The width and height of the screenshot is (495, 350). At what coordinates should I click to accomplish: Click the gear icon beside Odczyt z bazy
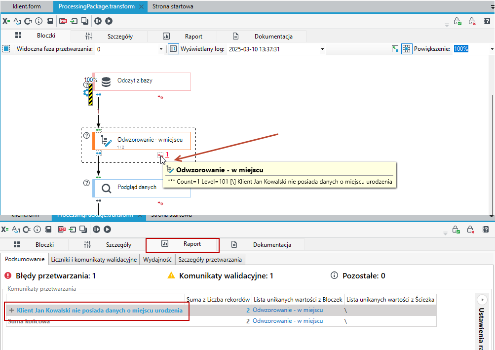coord(86,92)
